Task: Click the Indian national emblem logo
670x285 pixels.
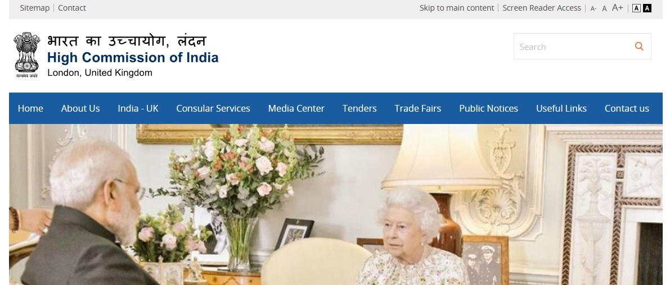Action: click(28, 54)
